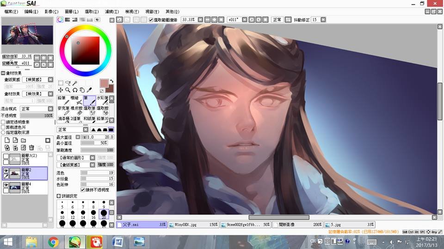Image resolution: width=444 pixels, height=249 pixels.
Task: Open 混合模式 blending mode dropdown
Action: tap(50, 109)
